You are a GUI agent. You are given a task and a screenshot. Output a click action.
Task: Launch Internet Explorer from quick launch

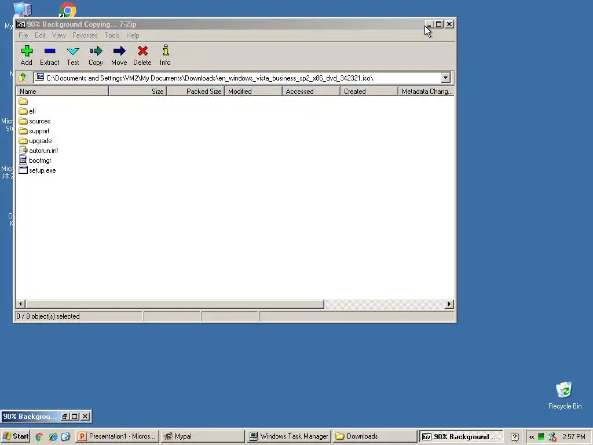pyautogui.click(x=53, y=437)
